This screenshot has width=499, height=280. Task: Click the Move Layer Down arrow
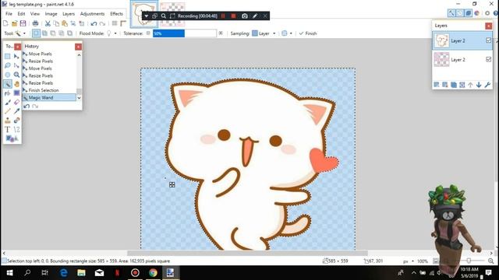(479, 85)
